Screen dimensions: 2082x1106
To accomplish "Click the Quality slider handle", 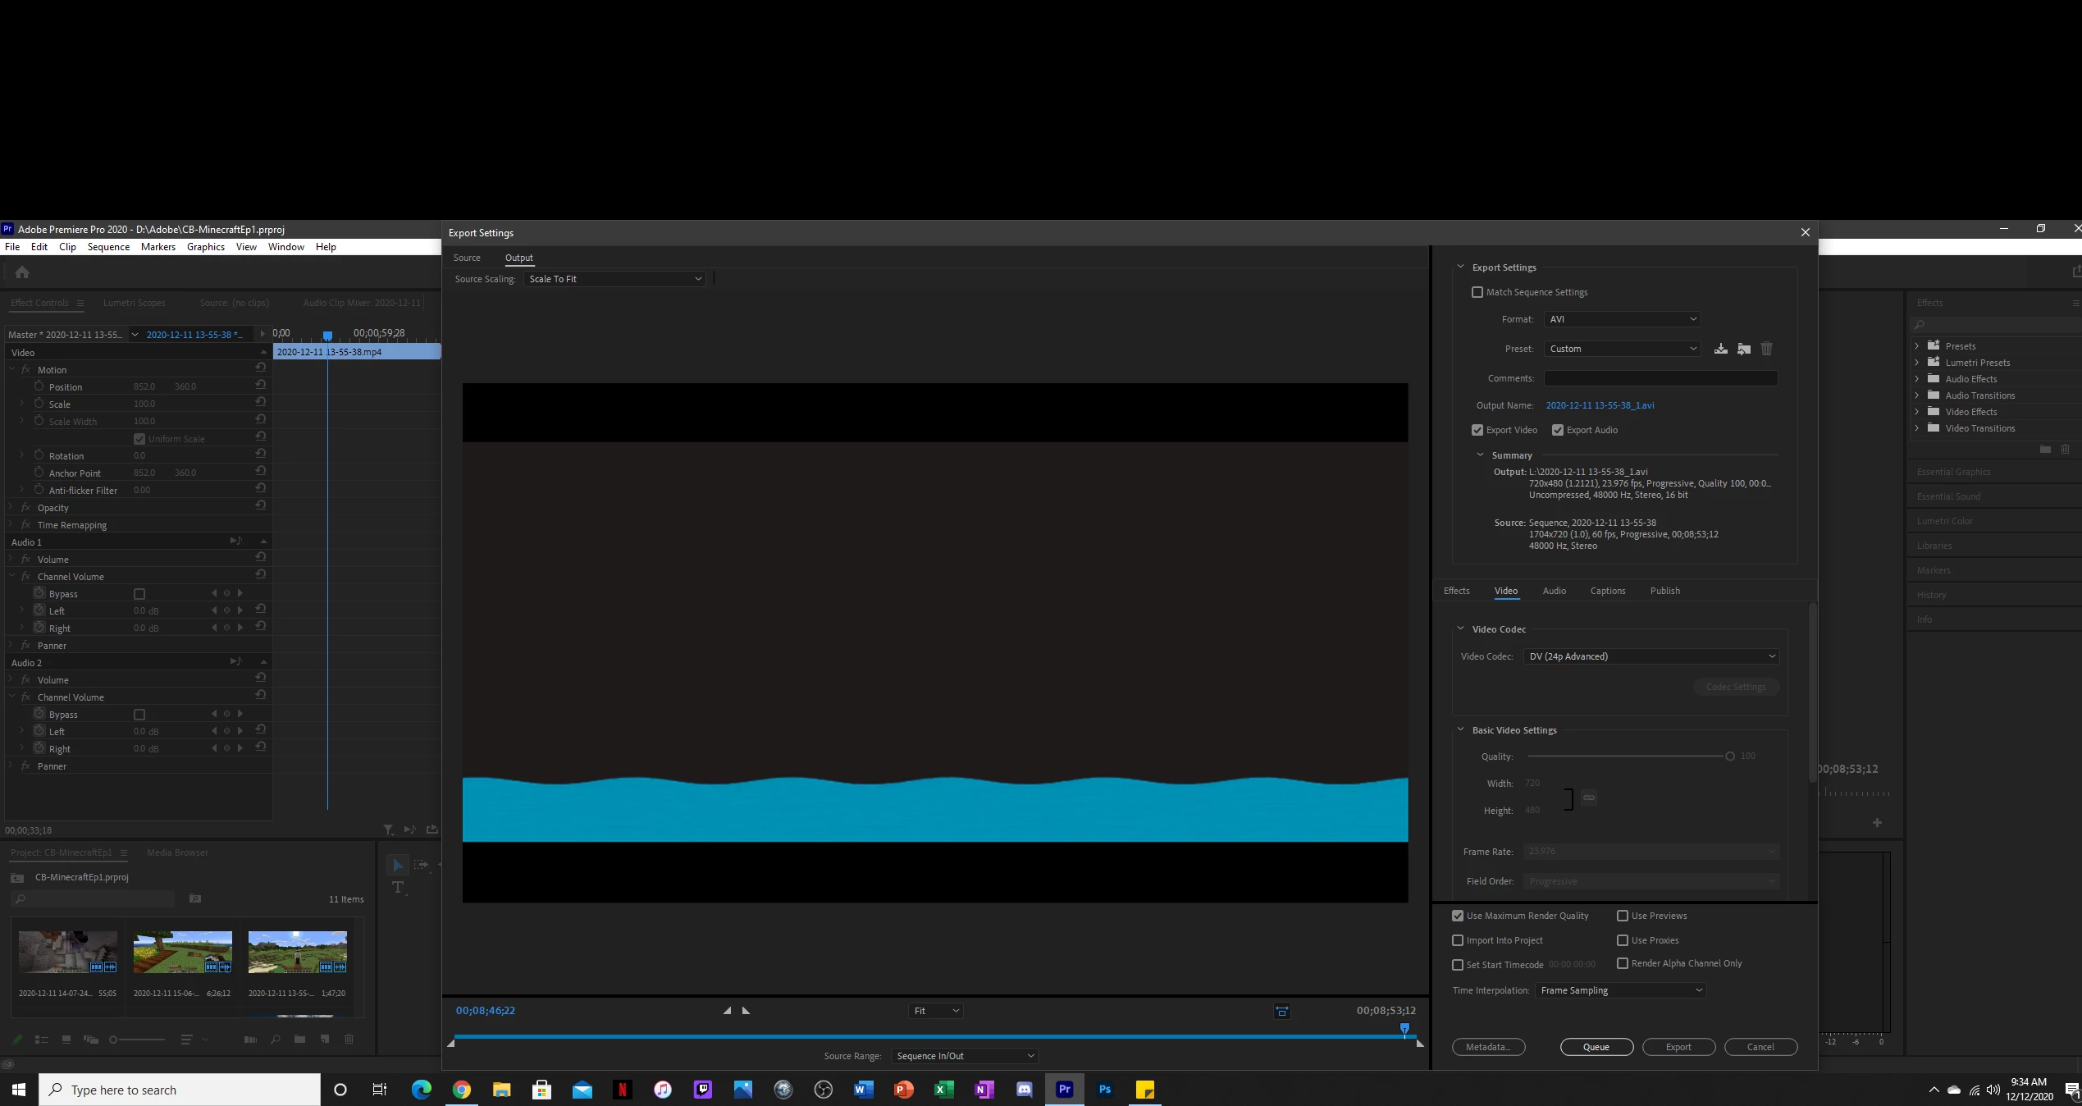I will point(1730,756).
